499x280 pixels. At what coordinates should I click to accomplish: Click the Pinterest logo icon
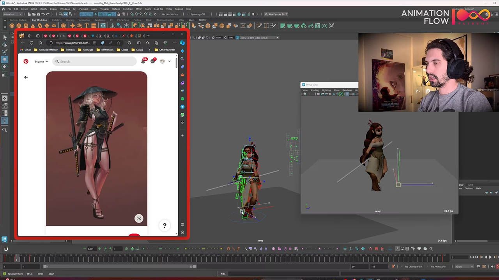pos(26,61)
